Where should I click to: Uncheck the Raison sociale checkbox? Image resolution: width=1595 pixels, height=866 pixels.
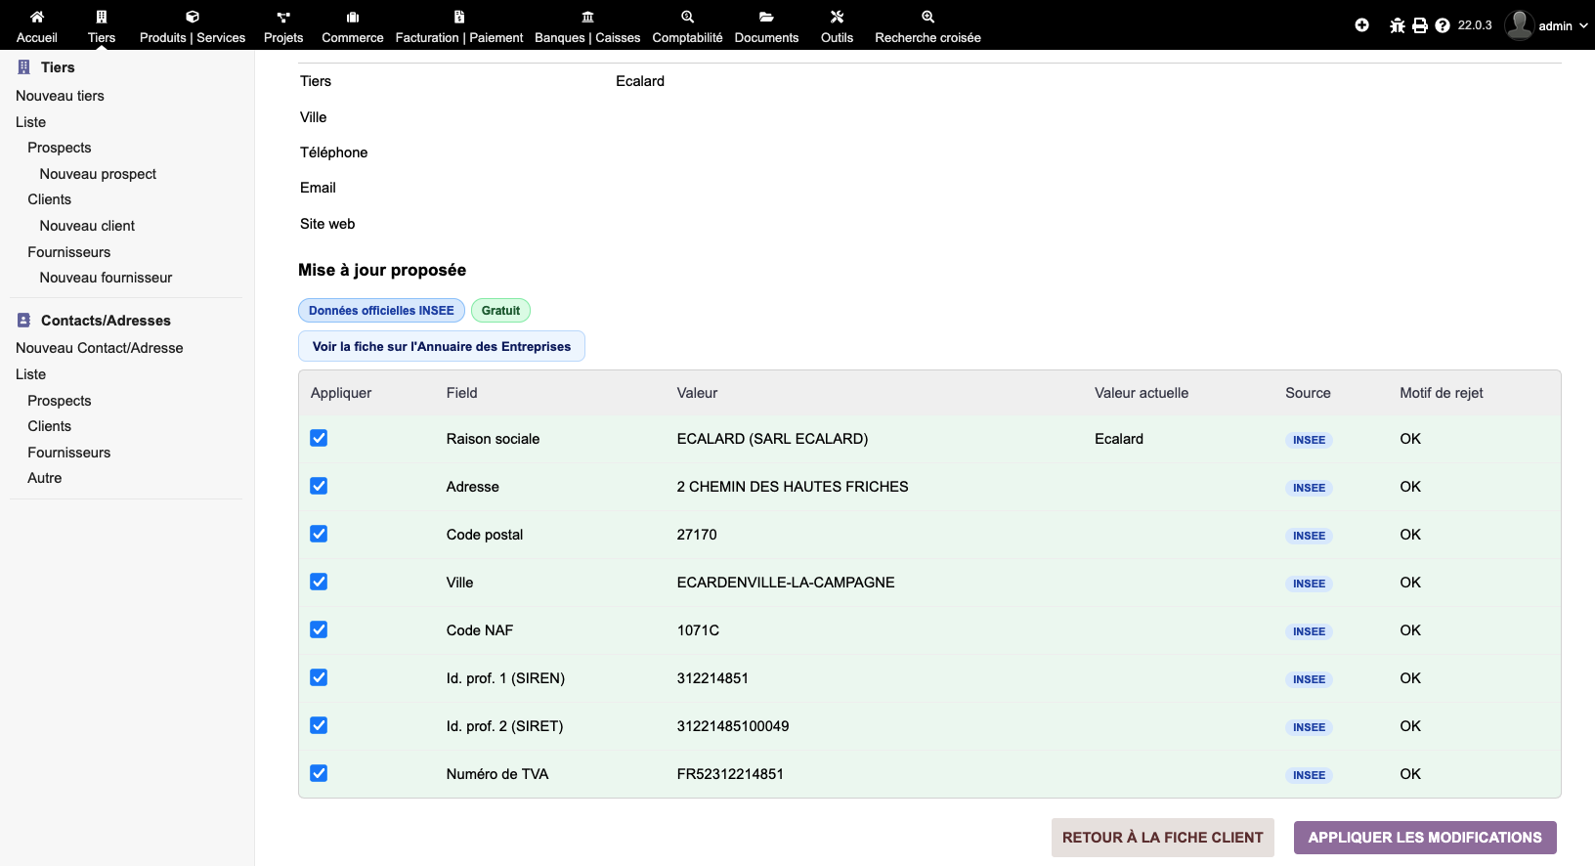pos(319,438)
